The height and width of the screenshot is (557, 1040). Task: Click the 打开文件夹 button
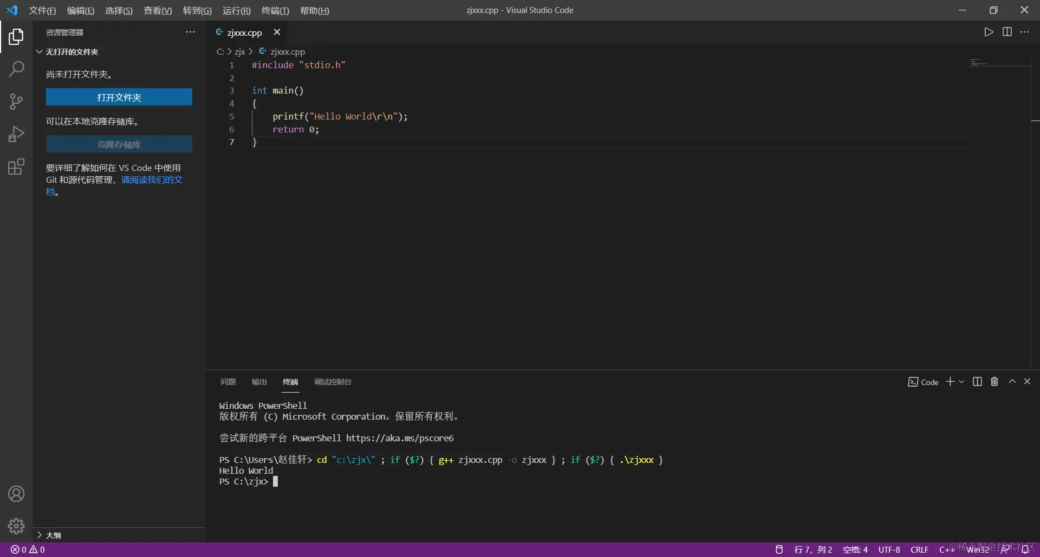119,97
